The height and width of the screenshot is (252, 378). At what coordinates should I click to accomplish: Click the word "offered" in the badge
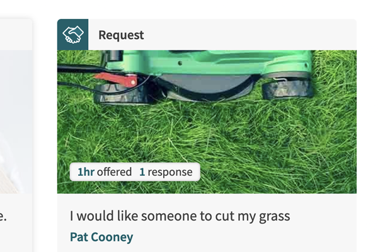(x=114, y=172)
